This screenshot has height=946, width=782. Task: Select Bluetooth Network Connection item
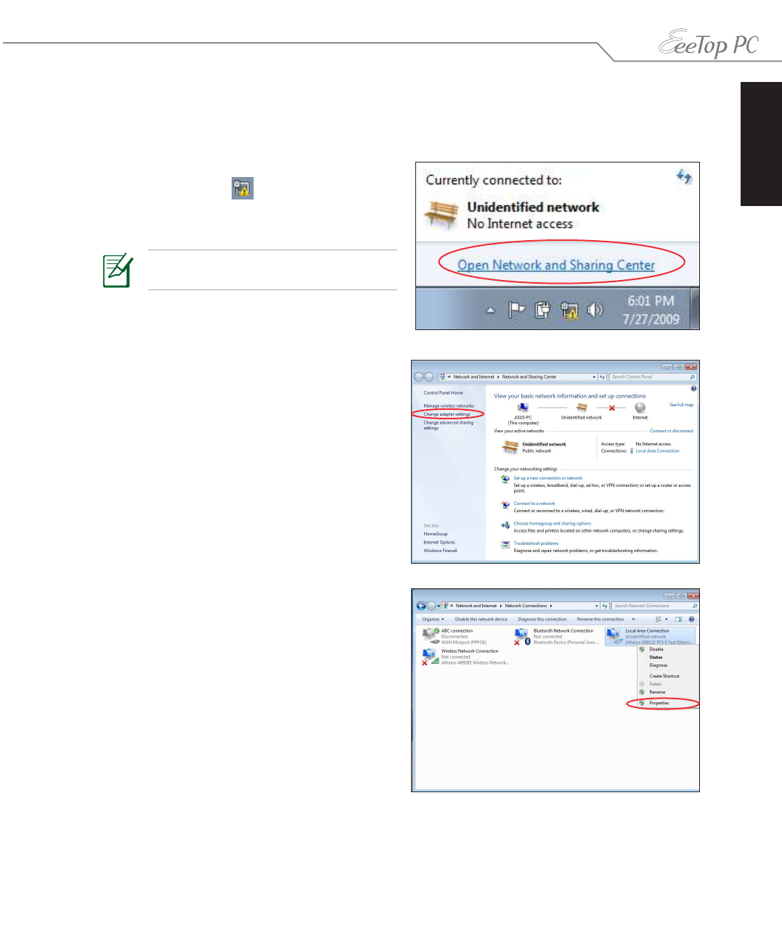click(x=556, y=636)
